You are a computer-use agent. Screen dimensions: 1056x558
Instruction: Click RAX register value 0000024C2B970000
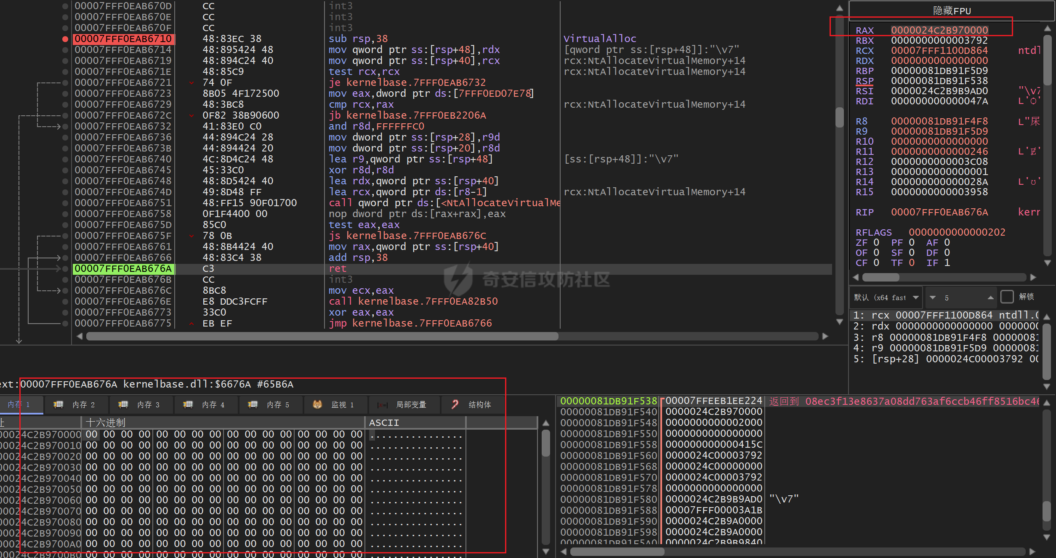tap(939, 30)
